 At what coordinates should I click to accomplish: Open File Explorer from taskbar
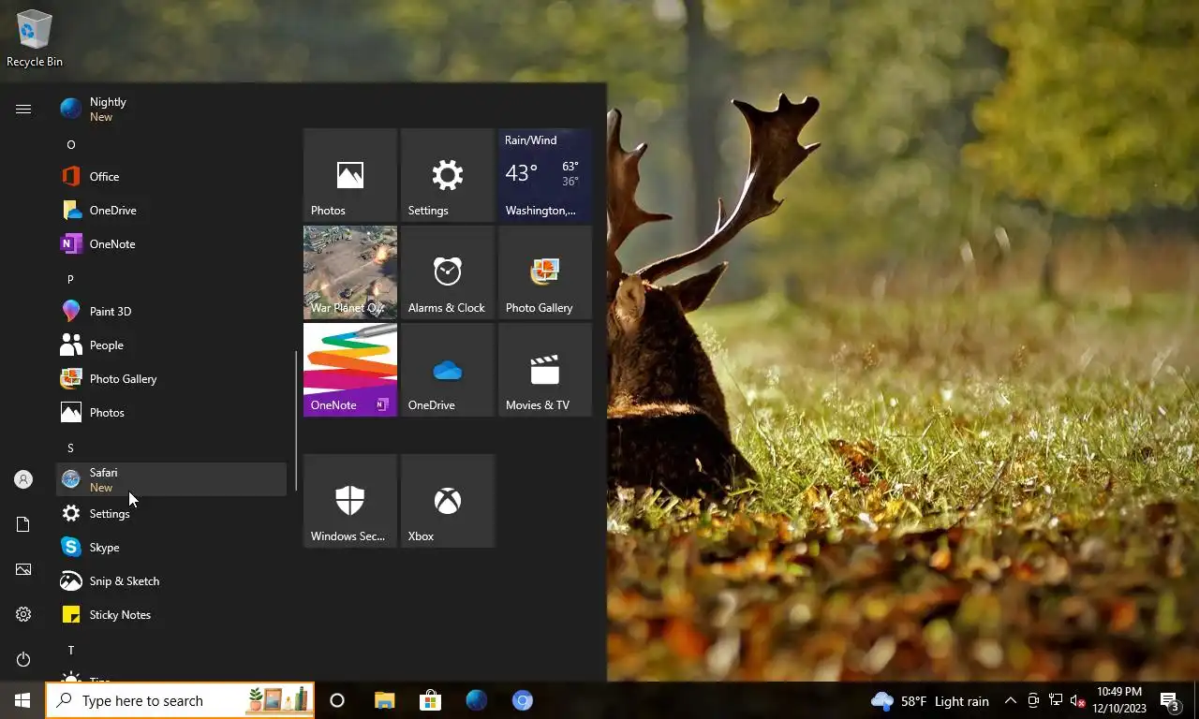(384, 700)
